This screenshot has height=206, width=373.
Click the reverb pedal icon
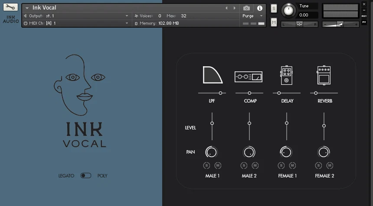[x=324, y=75]
